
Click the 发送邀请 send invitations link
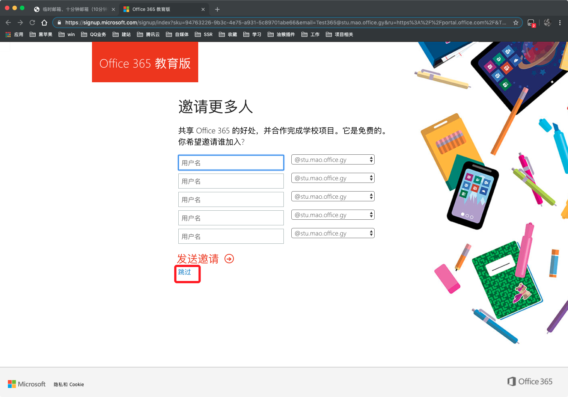pos(198,258)
